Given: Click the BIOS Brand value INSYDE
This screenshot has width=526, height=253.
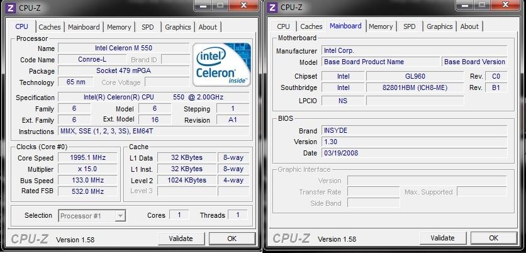Looking at the screenshot, I should point(414,130).
